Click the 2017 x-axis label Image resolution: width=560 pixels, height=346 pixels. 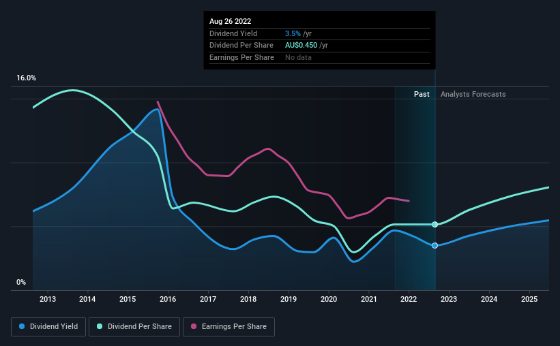pos(208,299)
